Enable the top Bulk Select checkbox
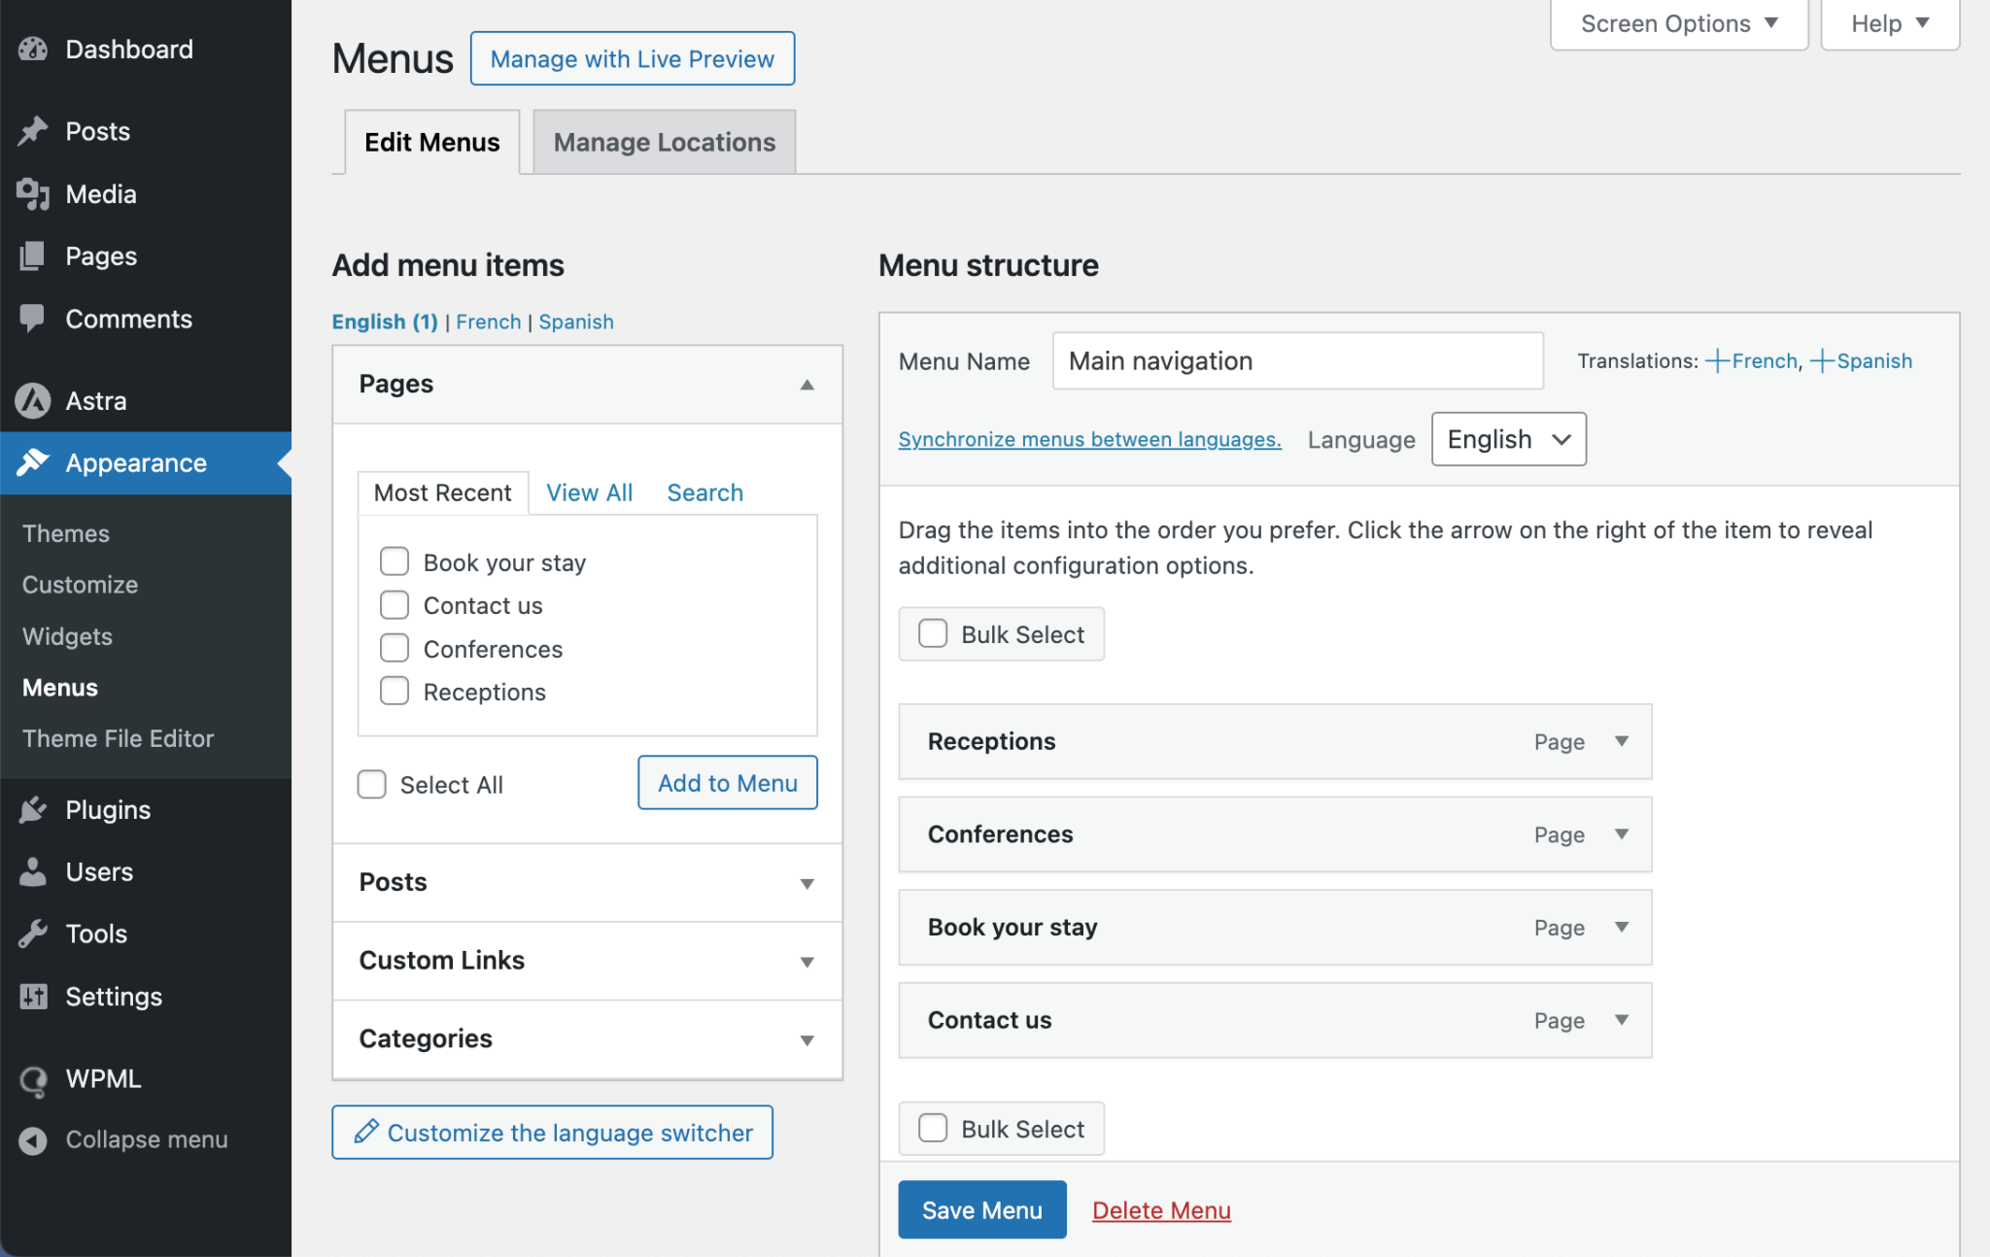Viewport: 1990px width, 1257px height. (x=933, y=633)
